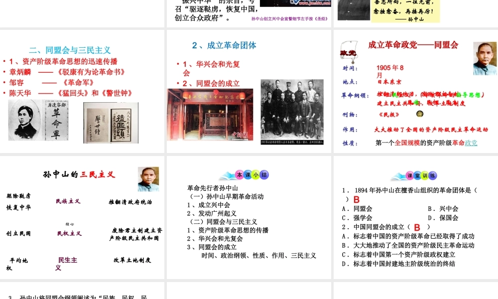Click Sun Yat-sen portrait on 同盟会 slide
This screenshot has width=498, height=299.
484,58
